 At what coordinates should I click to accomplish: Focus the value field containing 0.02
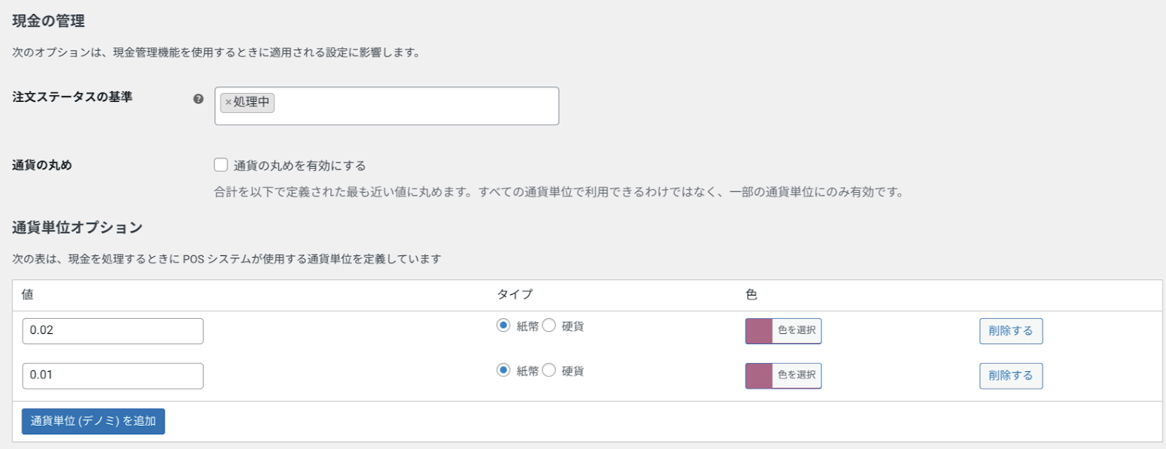click(113, 331)
